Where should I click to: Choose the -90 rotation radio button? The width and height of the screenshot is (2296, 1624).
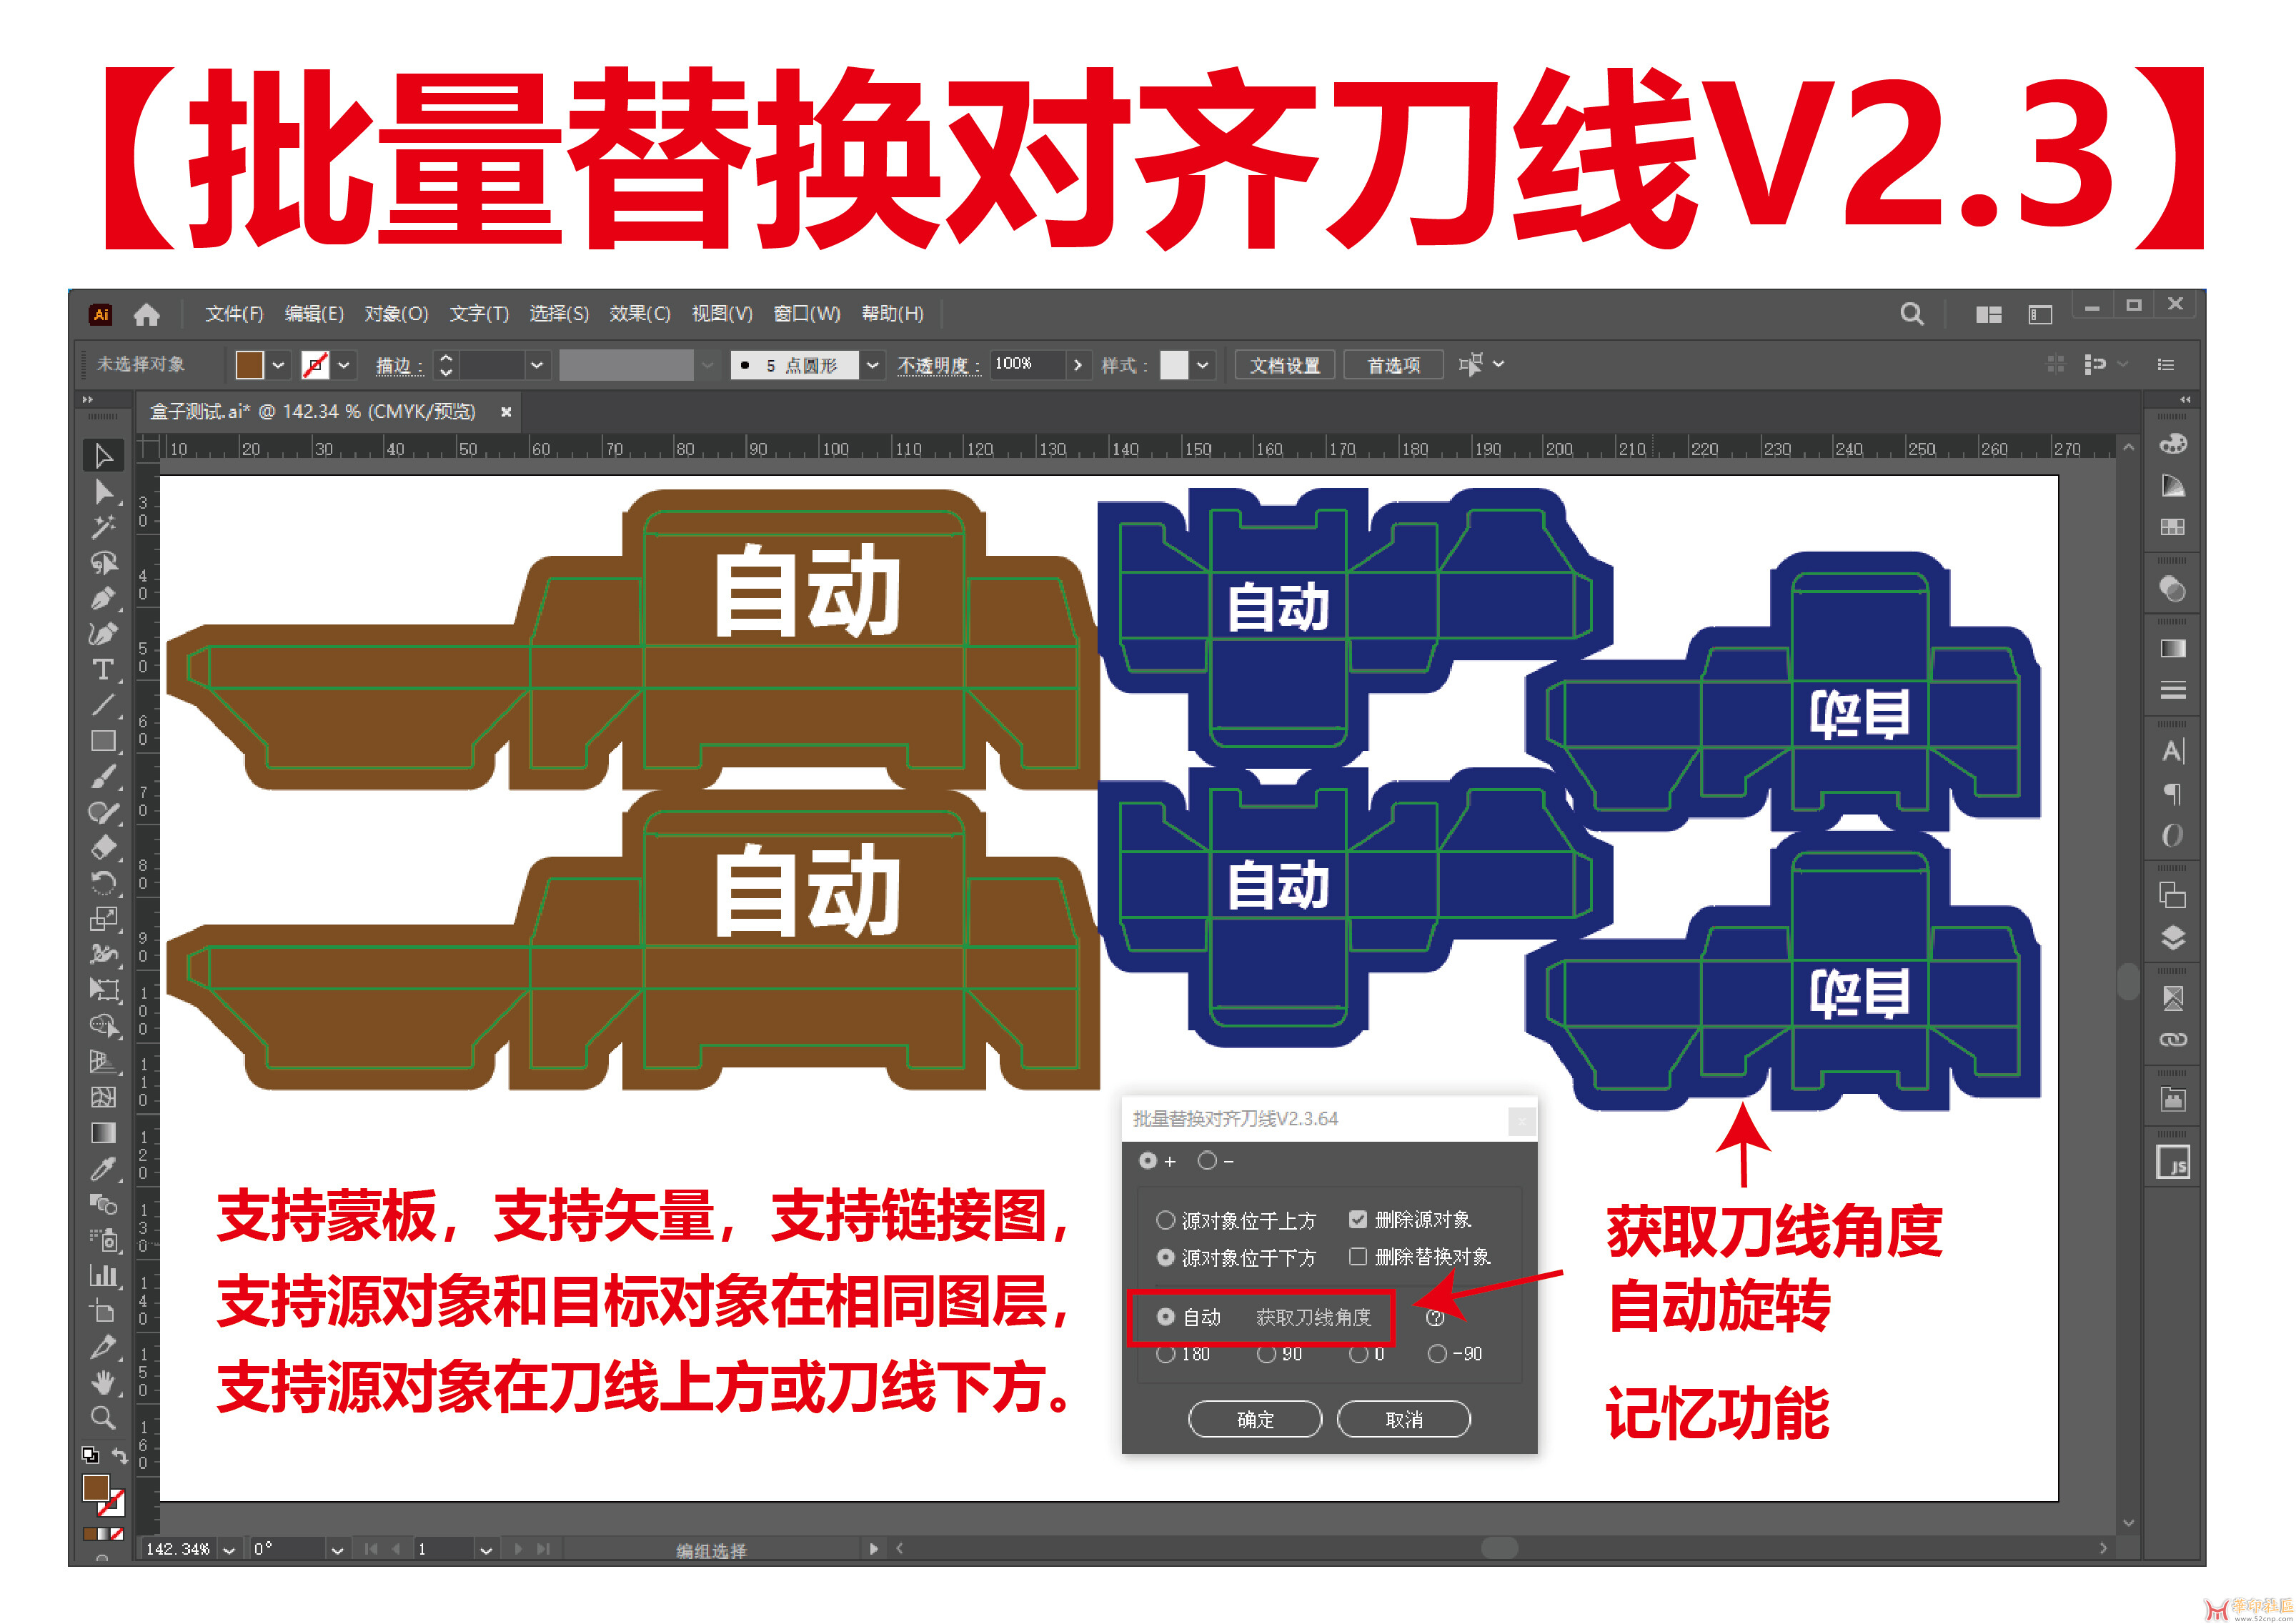tap(1437, 1354)
